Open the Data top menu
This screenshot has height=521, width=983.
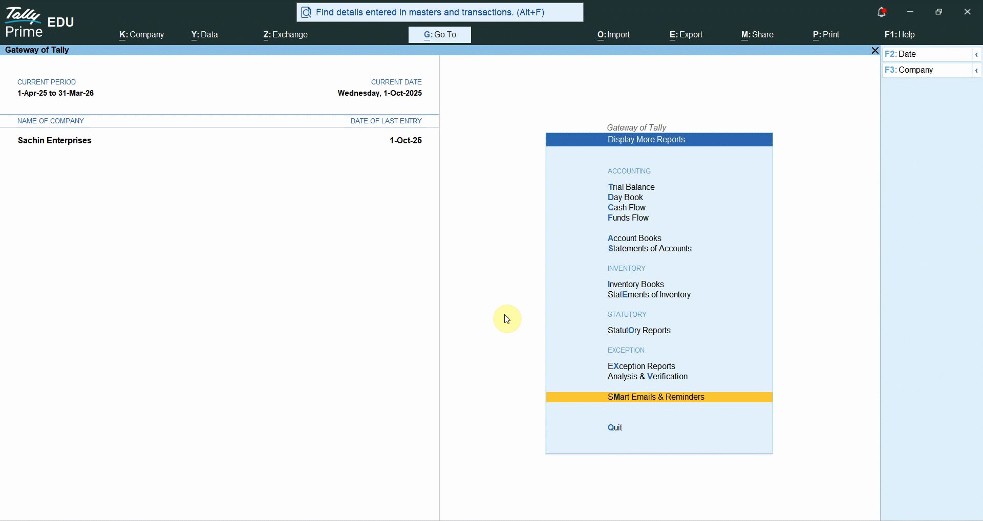205,35
